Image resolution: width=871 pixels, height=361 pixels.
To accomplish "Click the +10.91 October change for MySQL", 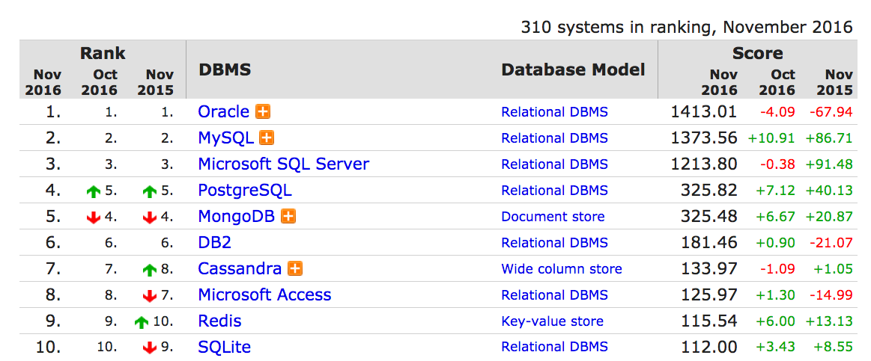I will [x=771, y=138].
